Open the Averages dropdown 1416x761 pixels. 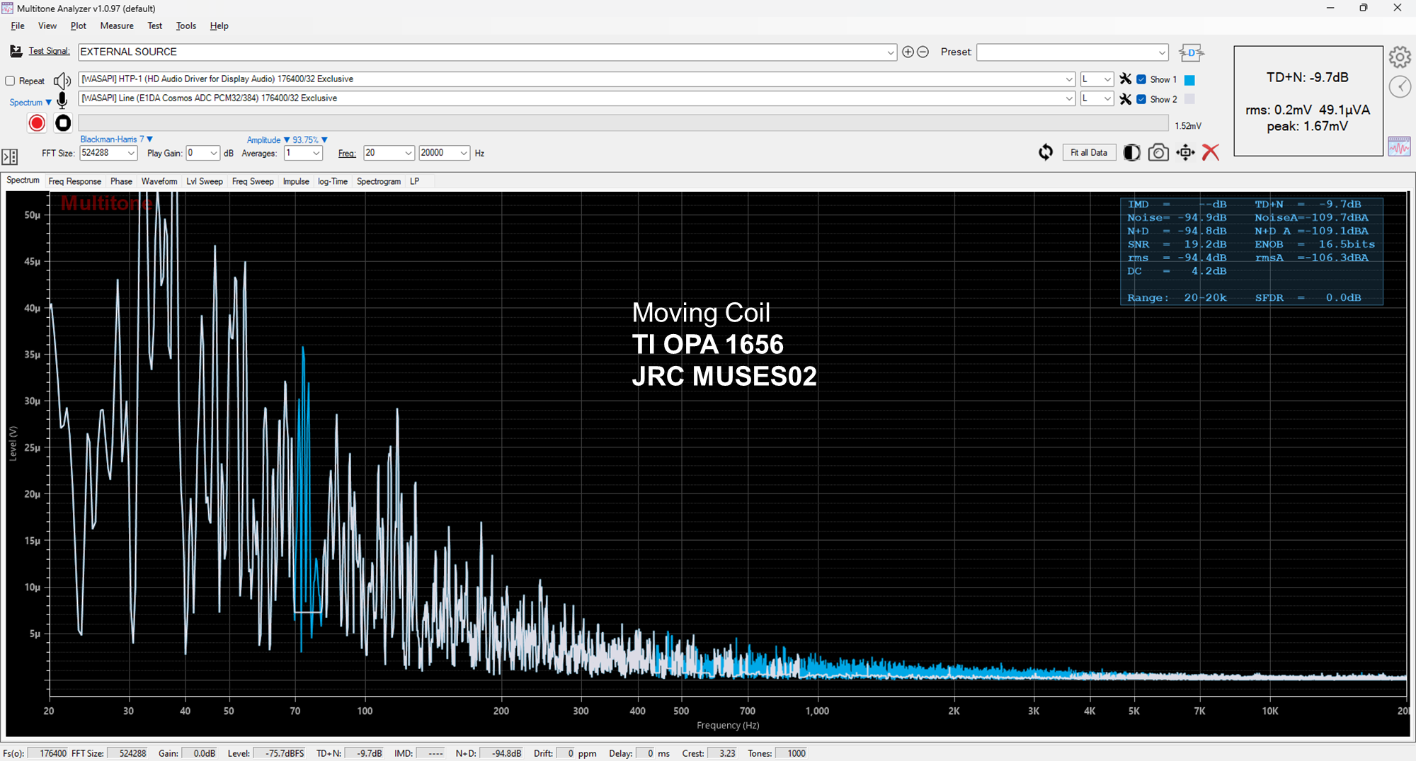(x=316, y=153)
